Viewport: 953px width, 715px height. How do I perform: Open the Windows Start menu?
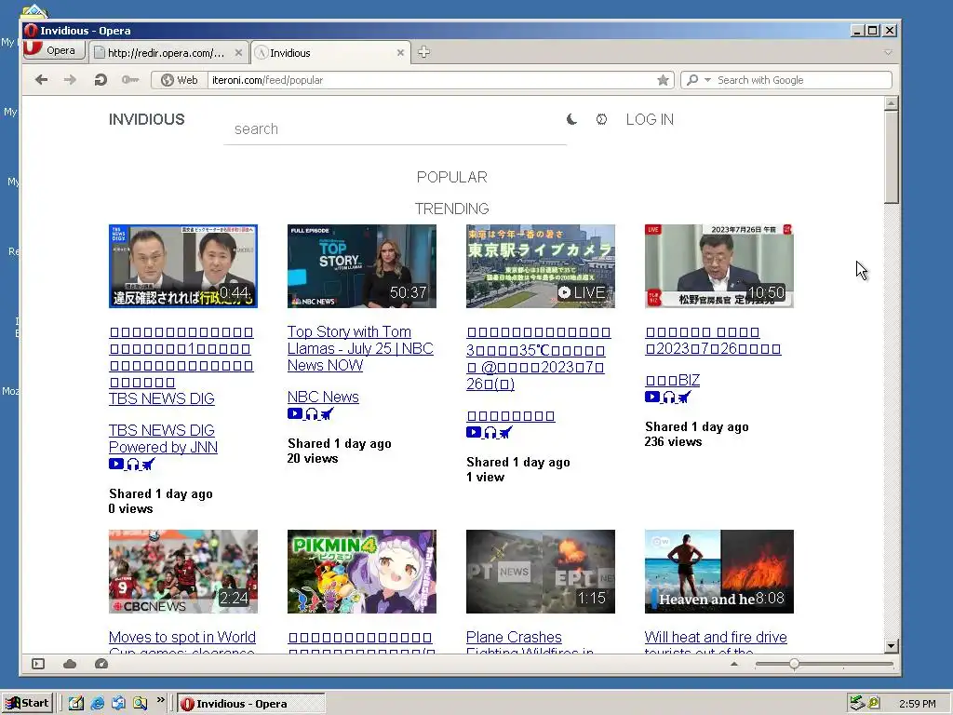click(x=27, y=704)
